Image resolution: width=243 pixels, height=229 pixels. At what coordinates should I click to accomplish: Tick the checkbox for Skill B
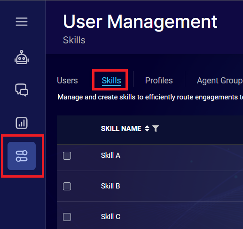pos(67,186)
